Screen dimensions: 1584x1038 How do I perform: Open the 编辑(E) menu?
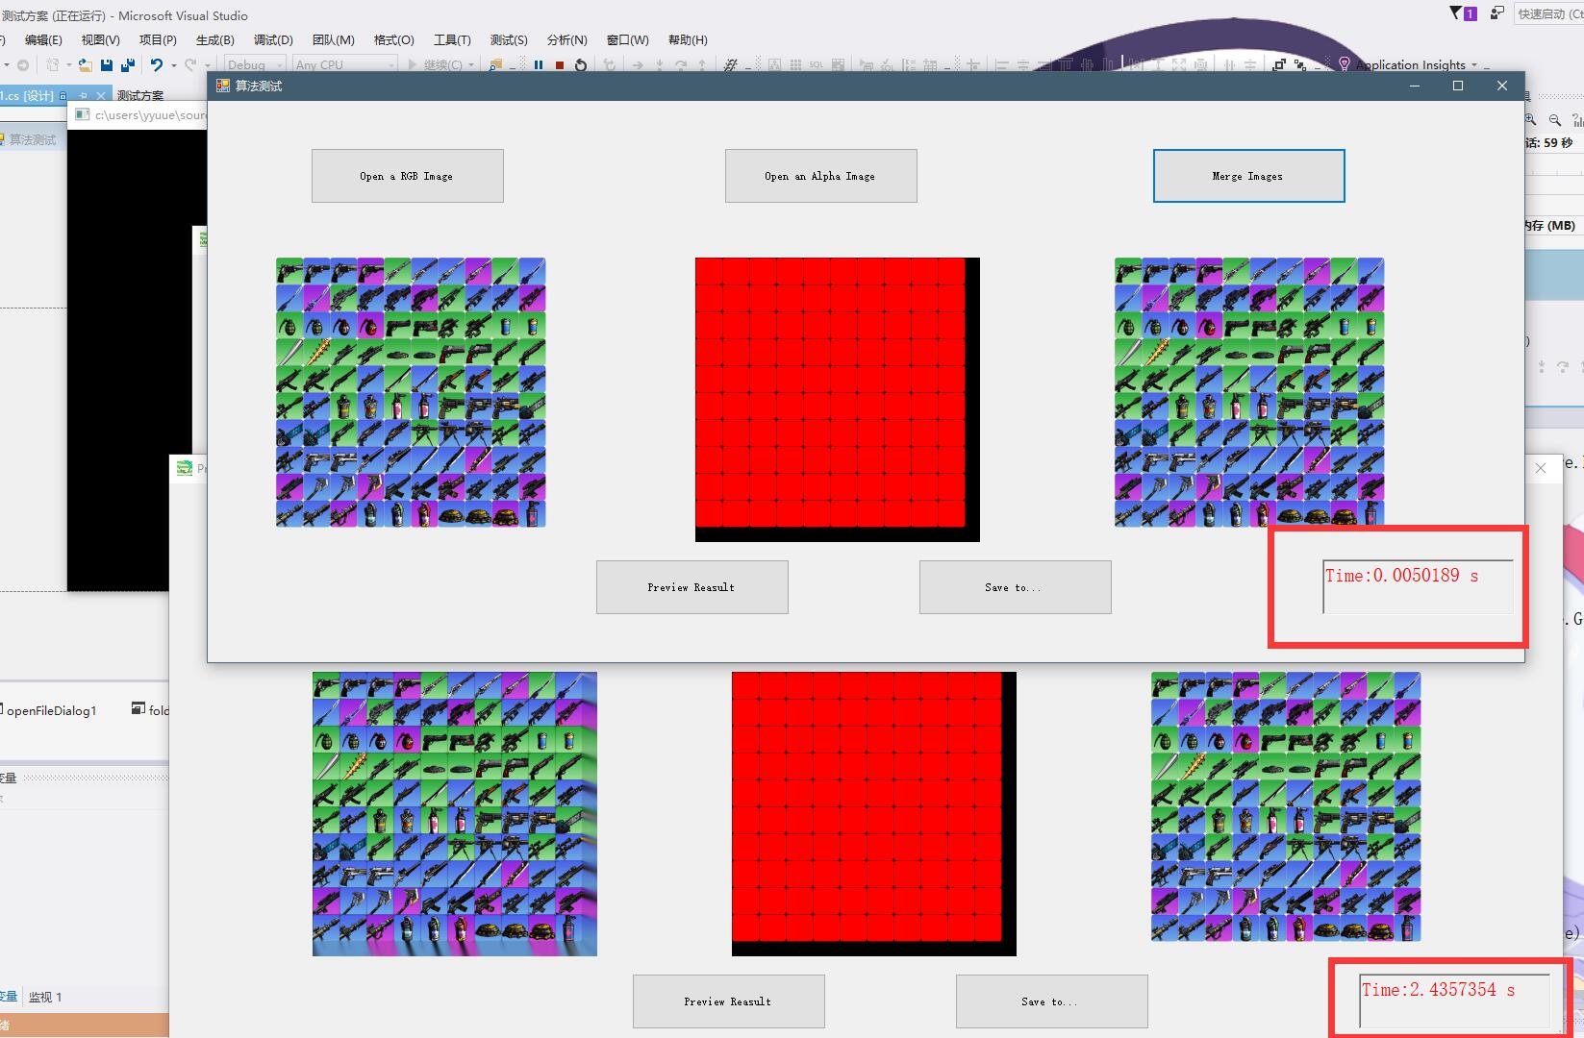[43, 39]
